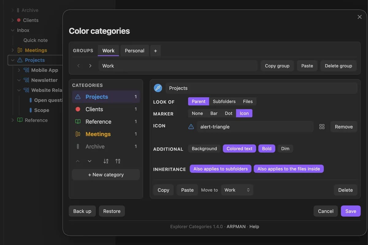Go to previous group with left arrow
The width and height of the screenshot is (368, 245).
(79, 66)
